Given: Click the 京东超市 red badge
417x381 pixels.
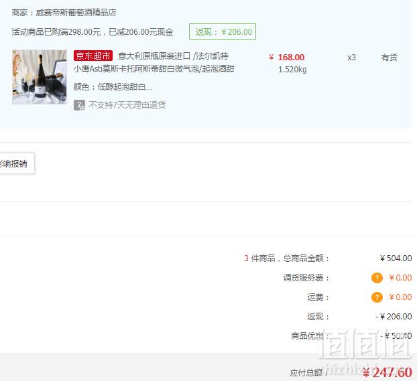Looking at the screenshot, I should 93,56.
